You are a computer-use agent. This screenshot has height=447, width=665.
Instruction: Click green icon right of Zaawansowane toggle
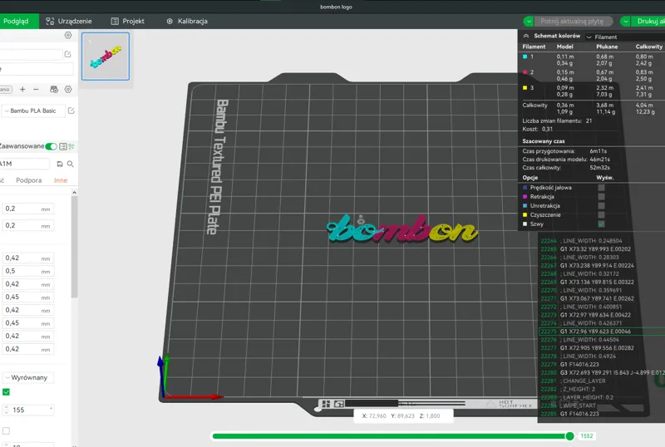click(x=71, y=146)
